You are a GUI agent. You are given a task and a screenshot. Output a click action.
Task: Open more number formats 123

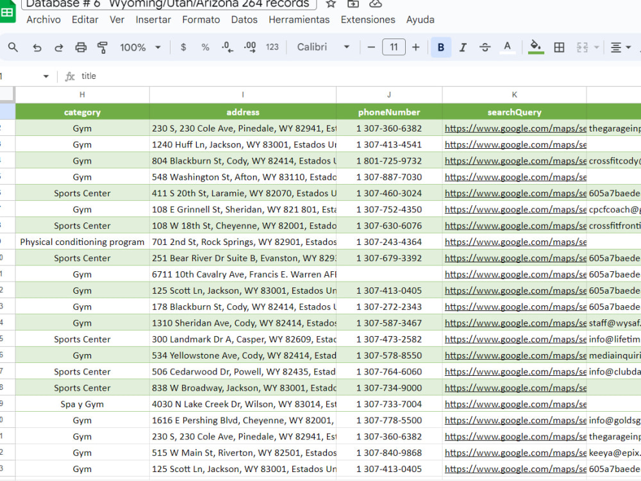[272, 47]
